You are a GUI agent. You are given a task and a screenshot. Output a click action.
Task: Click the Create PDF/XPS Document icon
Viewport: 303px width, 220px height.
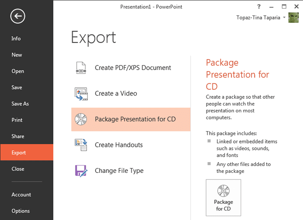[x=81, y=68]
